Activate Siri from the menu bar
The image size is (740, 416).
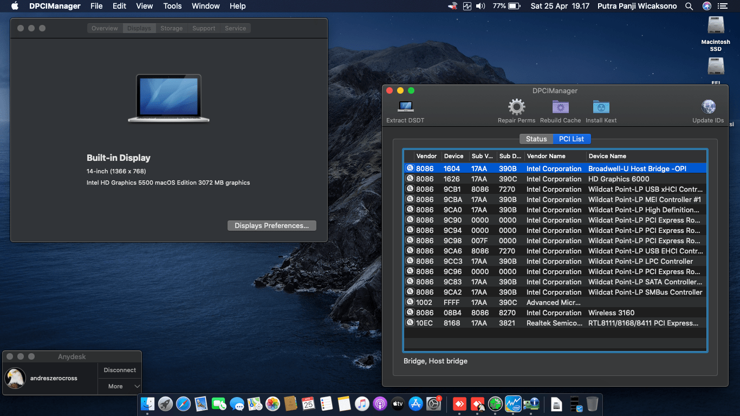click(x=707, y=6)
